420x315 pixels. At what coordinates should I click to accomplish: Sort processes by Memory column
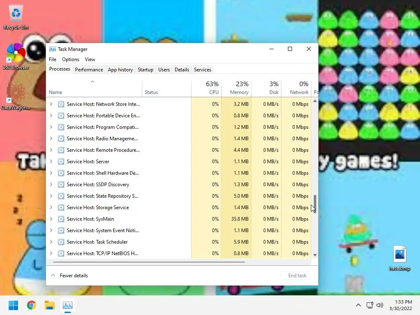(x=237, y=89)
